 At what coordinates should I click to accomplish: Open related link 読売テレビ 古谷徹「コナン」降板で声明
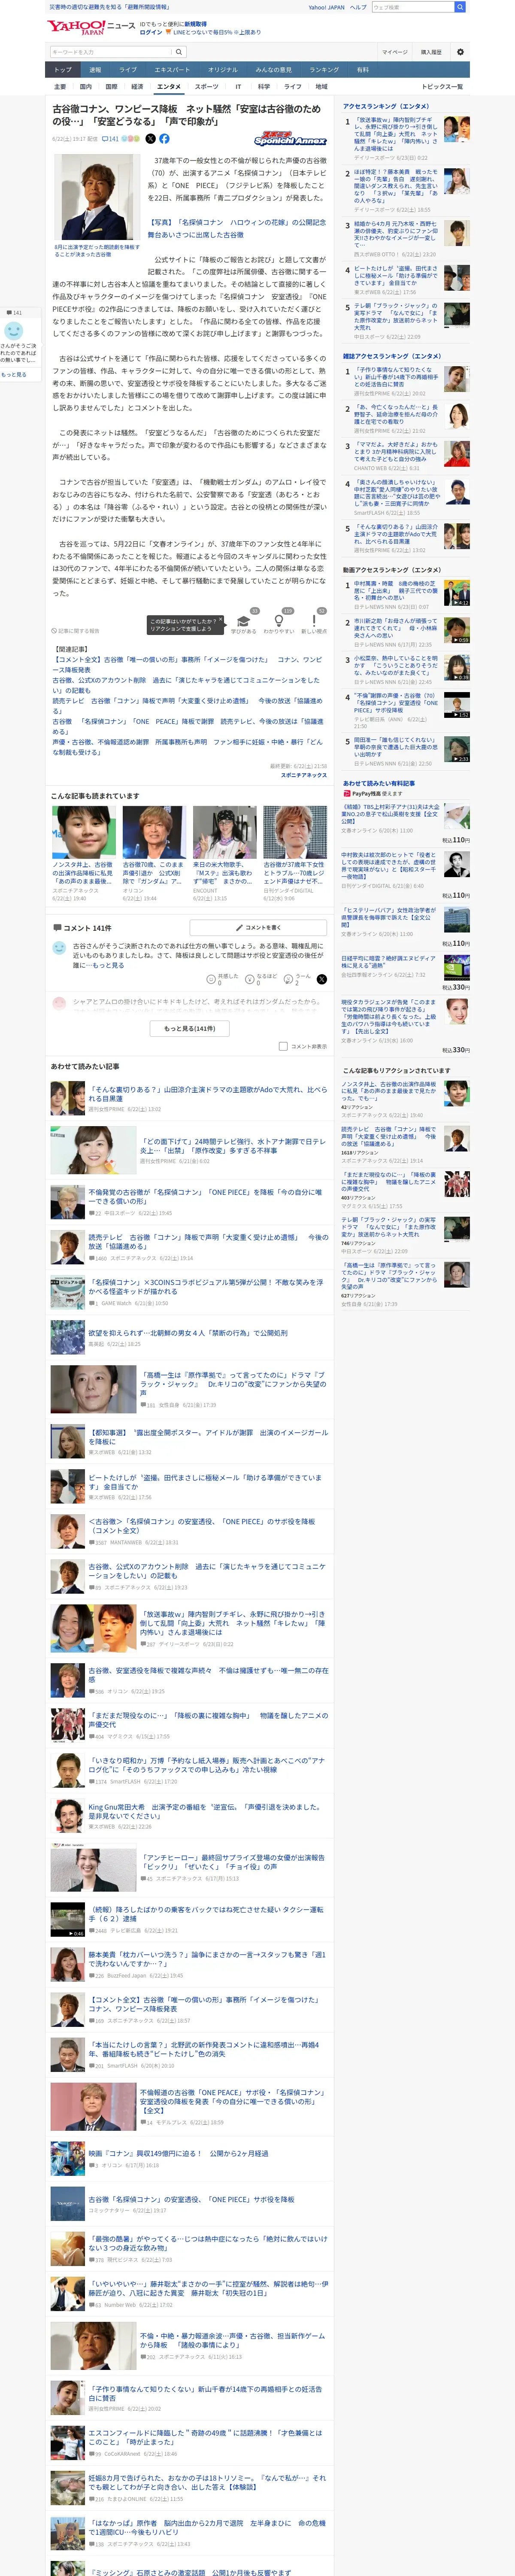[187, 706]
